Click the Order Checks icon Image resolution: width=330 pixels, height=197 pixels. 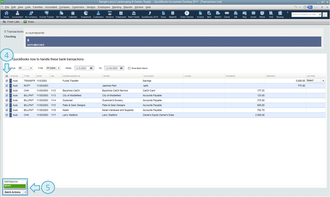187,14
